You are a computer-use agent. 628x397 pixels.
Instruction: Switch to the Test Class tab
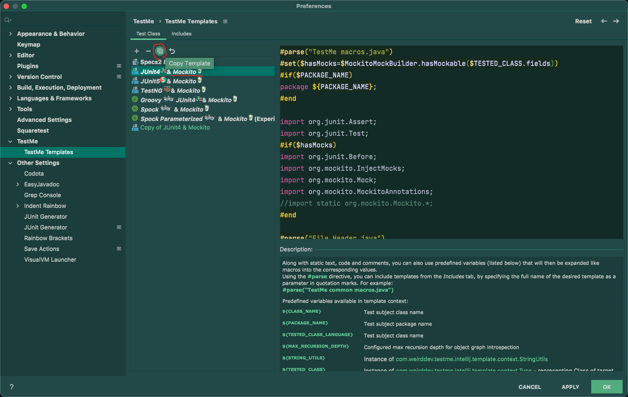pos(148,34)
